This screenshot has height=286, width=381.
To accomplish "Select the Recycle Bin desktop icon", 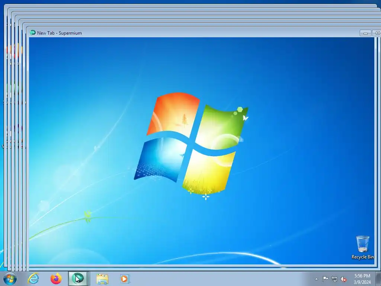I will coord(362,247).
